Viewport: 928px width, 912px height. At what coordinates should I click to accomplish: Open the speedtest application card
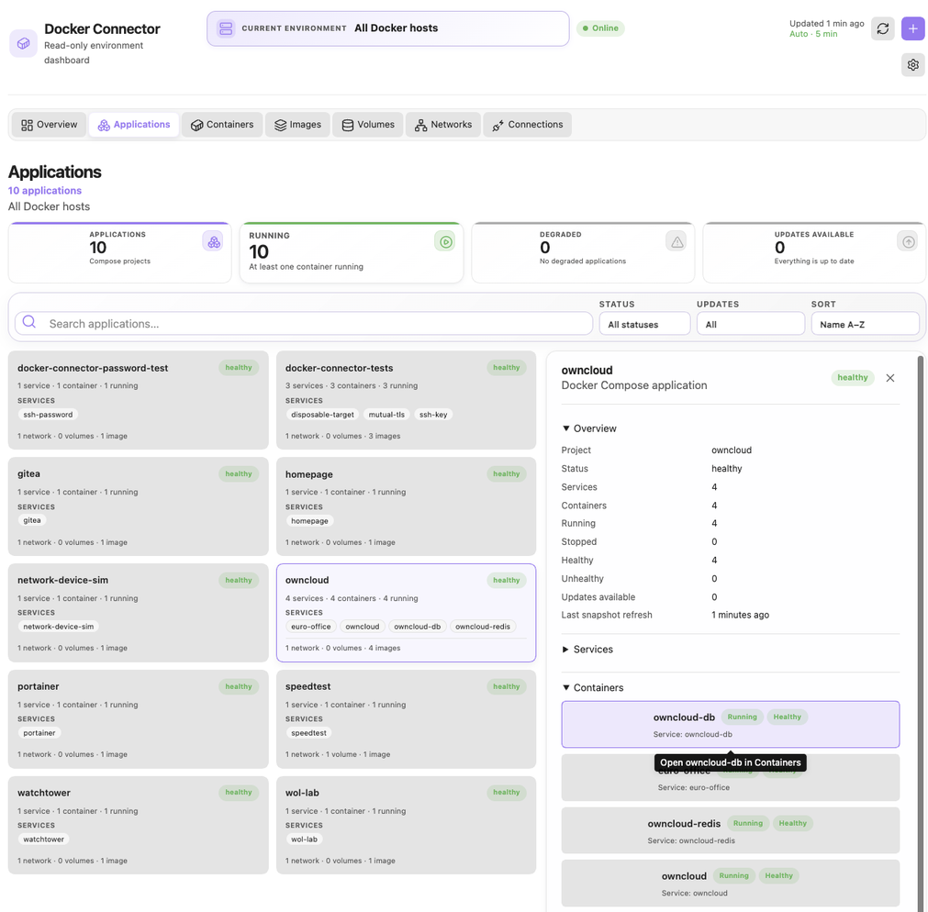coord(406,719)
